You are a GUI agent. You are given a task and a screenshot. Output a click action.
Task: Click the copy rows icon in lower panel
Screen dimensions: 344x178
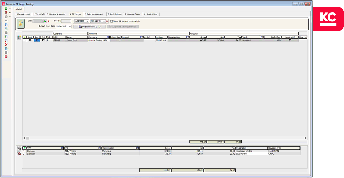(19, 148)
